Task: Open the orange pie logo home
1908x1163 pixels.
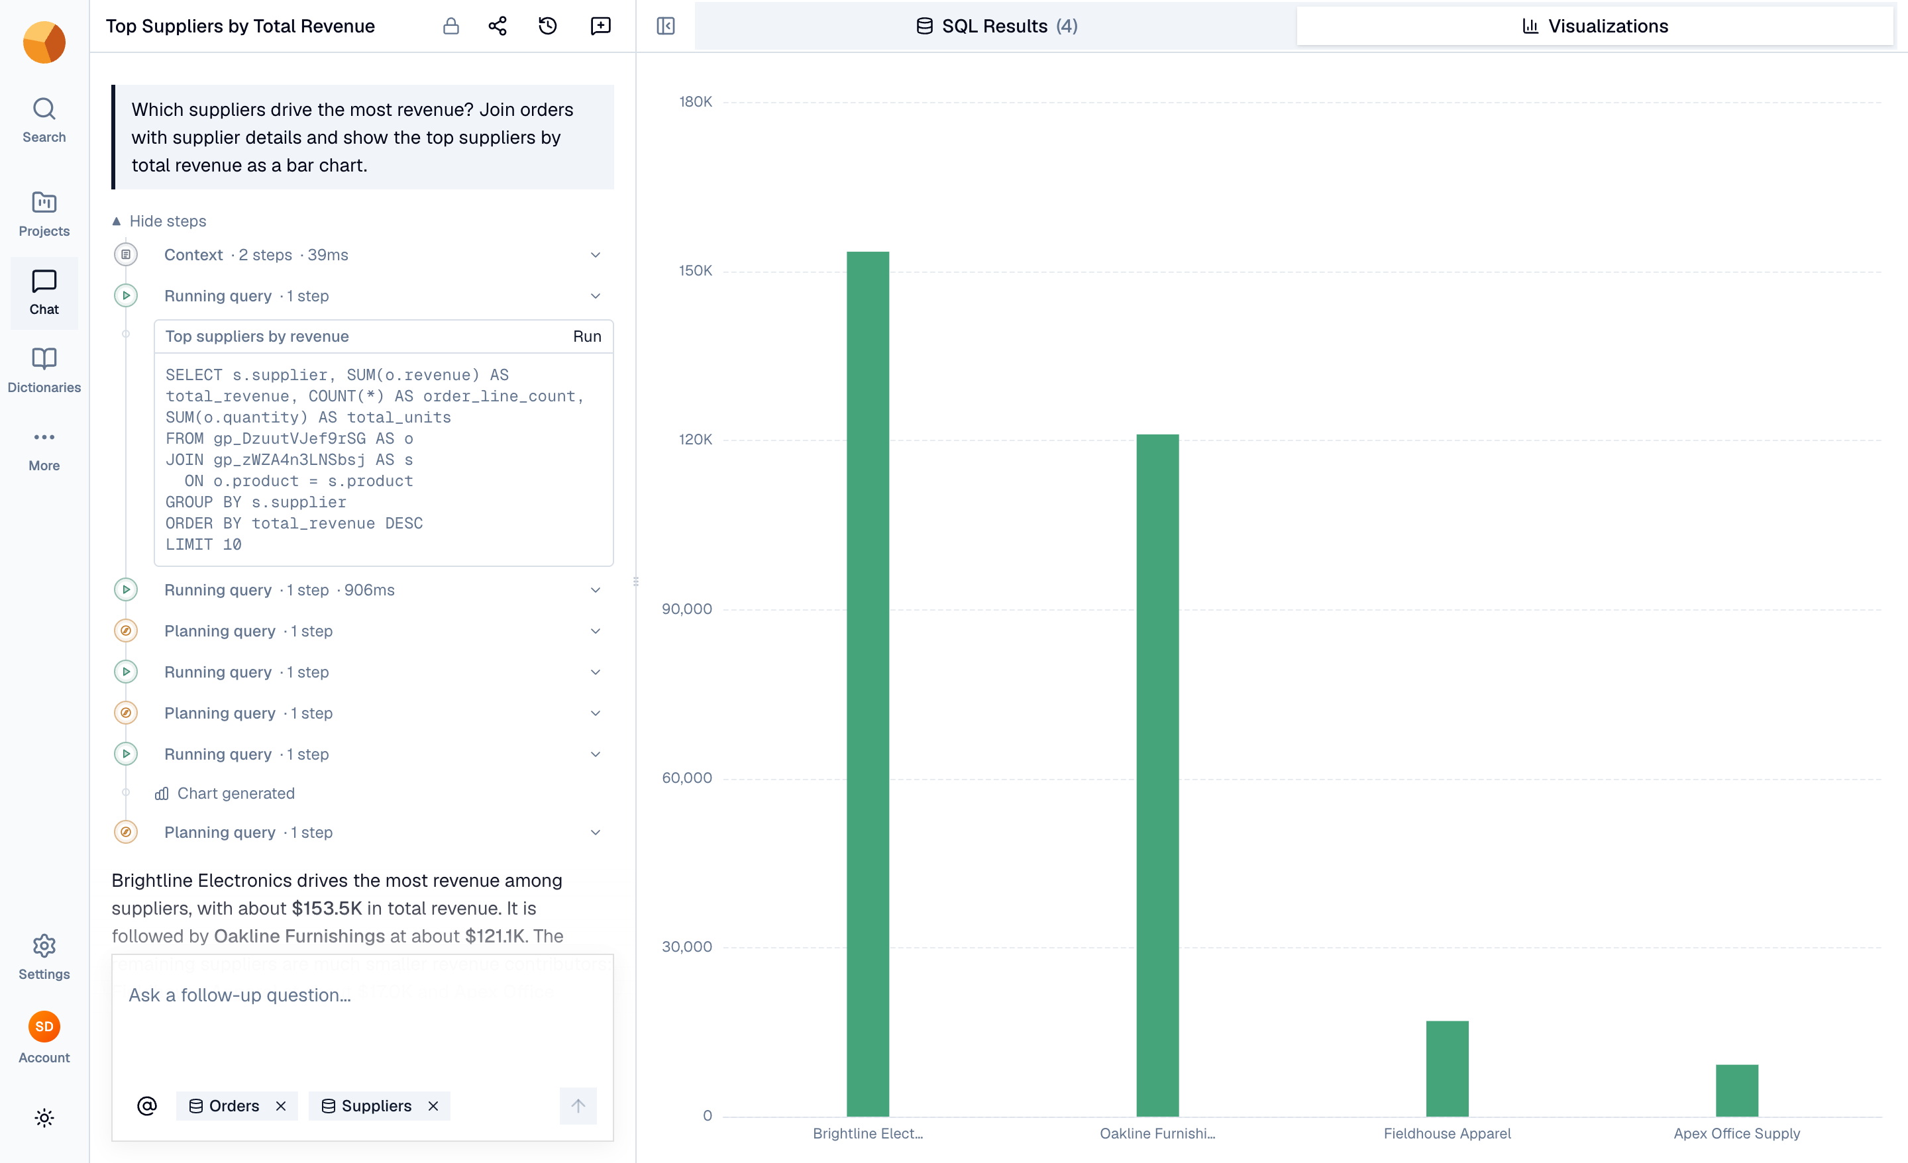Action: [x=44, y=42]
